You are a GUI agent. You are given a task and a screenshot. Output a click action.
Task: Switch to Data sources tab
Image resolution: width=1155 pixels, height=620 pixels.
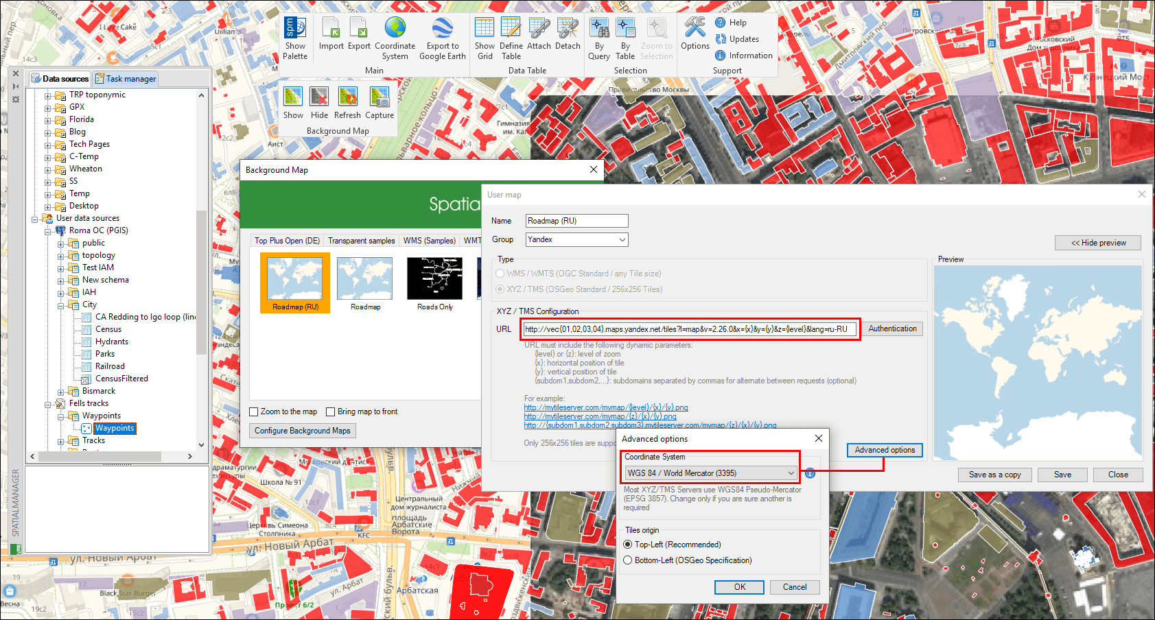coord(60,79)
